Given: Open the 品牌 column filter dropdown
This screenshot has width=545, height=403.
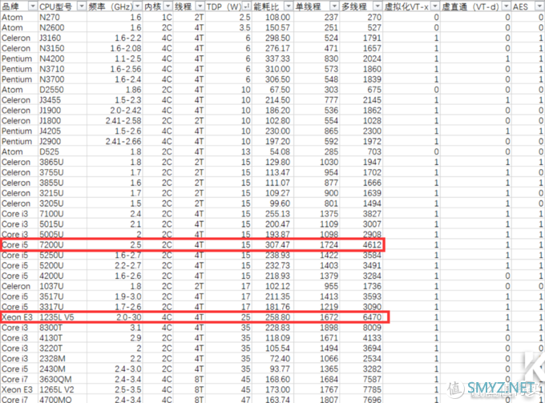Looking at the screenshot, I should click(33, 6).
